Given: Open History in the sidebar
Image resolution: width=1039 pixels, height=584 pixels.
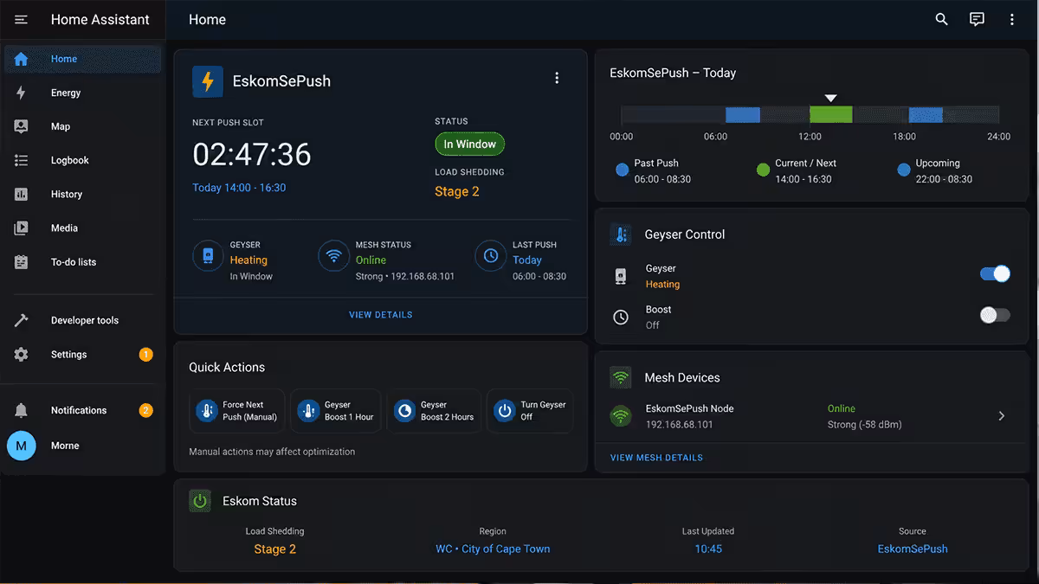Looking at the screenshot, I should (83, 195).
